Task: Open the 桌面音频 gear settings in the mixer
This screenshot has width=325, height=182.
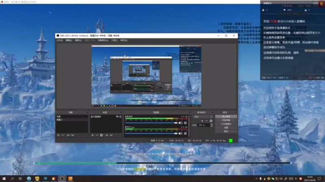Action: (185, 123)
